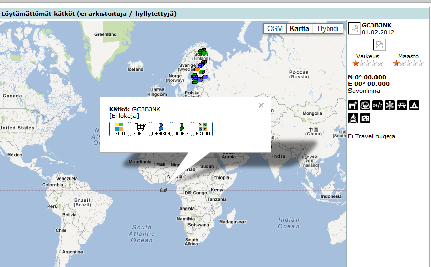Open TIEDOT info for cache GC3B3NK
This screenshot has height=267, width=431.
click(x=119, y=129)
